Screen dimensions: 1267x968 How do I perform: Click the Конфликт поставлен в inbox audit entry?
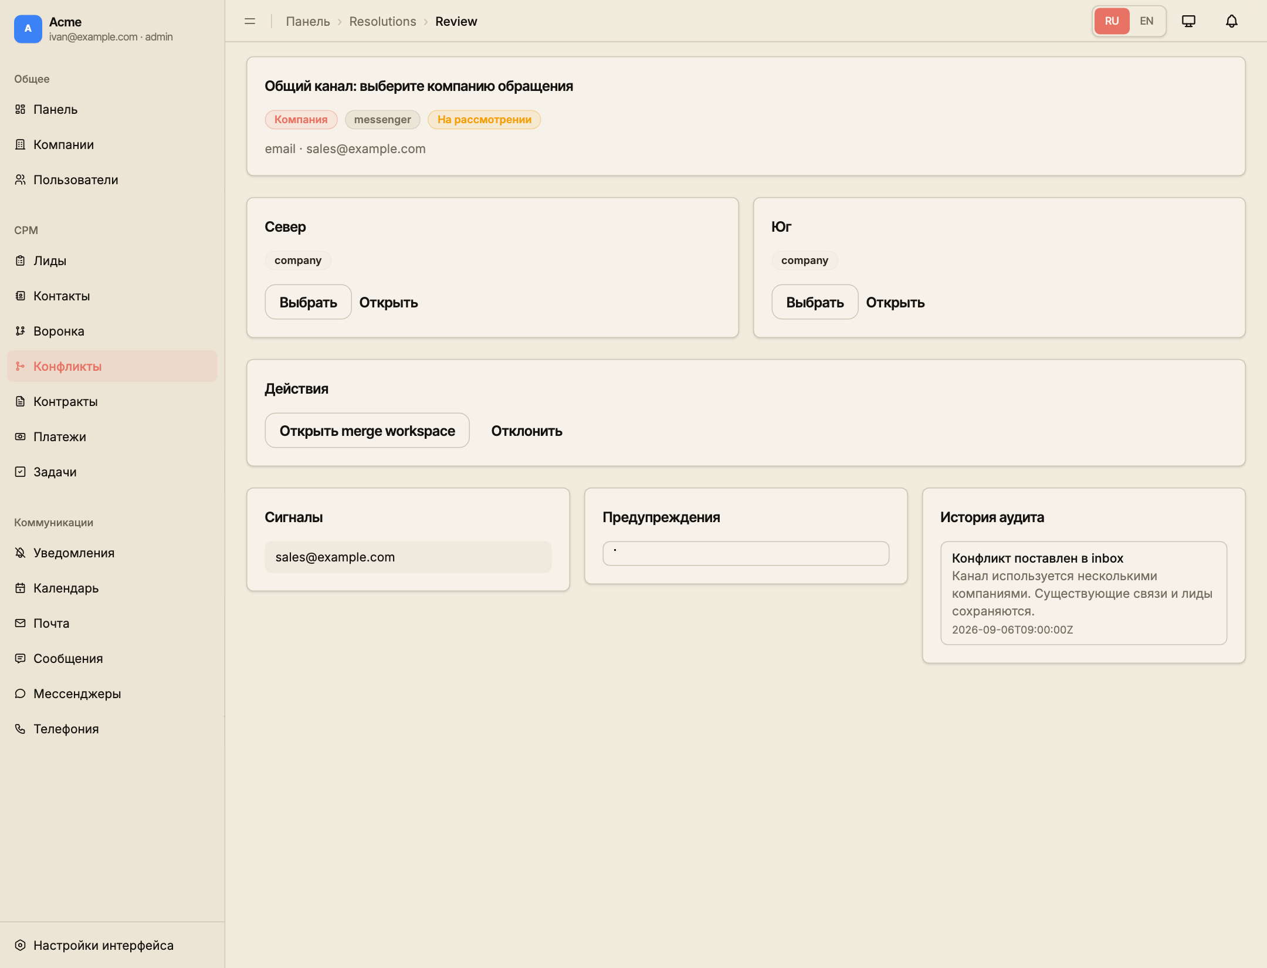pyautogui.click(x=1083, y=593)
